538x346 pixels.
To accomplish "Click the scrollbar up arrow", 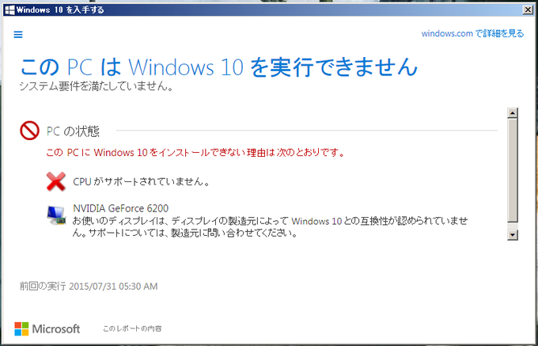I will click(513, 113).
